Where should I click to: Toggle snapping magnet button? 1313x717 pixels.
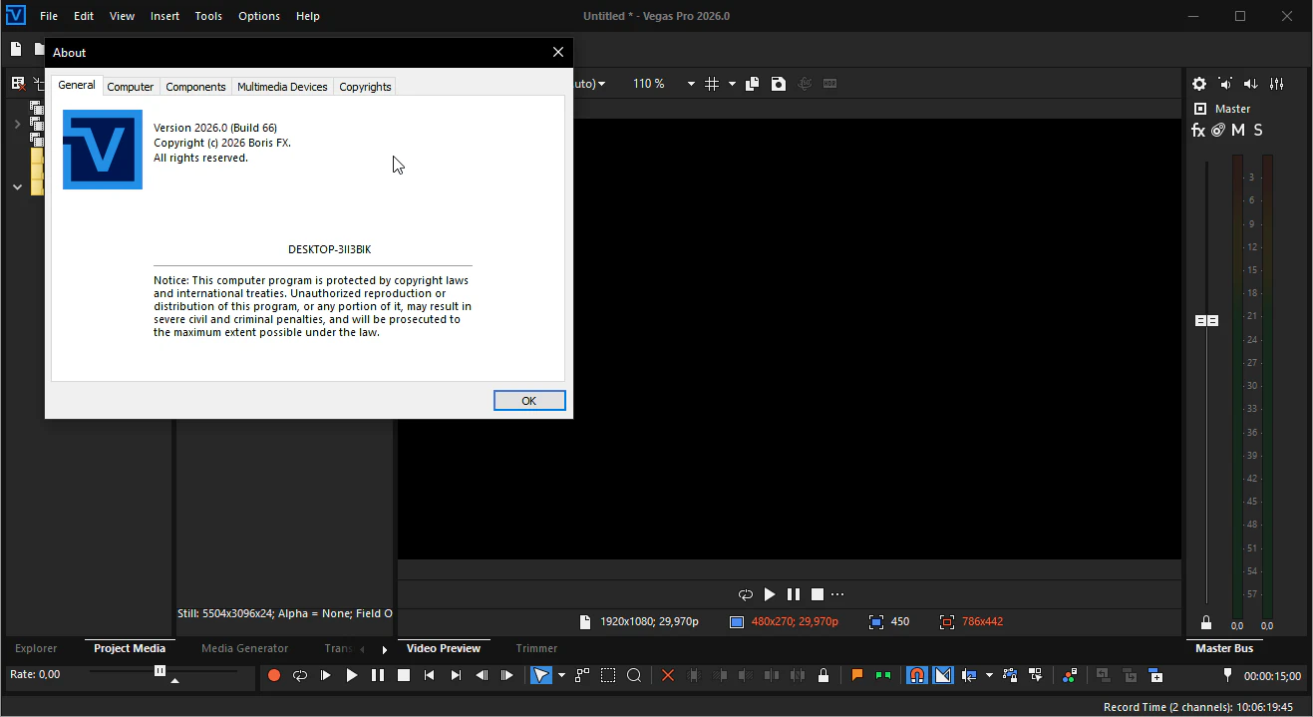(916, 675)
